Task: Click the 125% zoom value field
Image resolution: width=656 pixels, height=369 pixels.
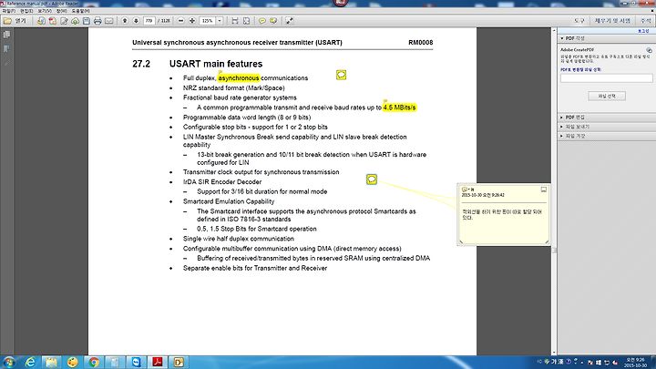Action: click(208, 20)
